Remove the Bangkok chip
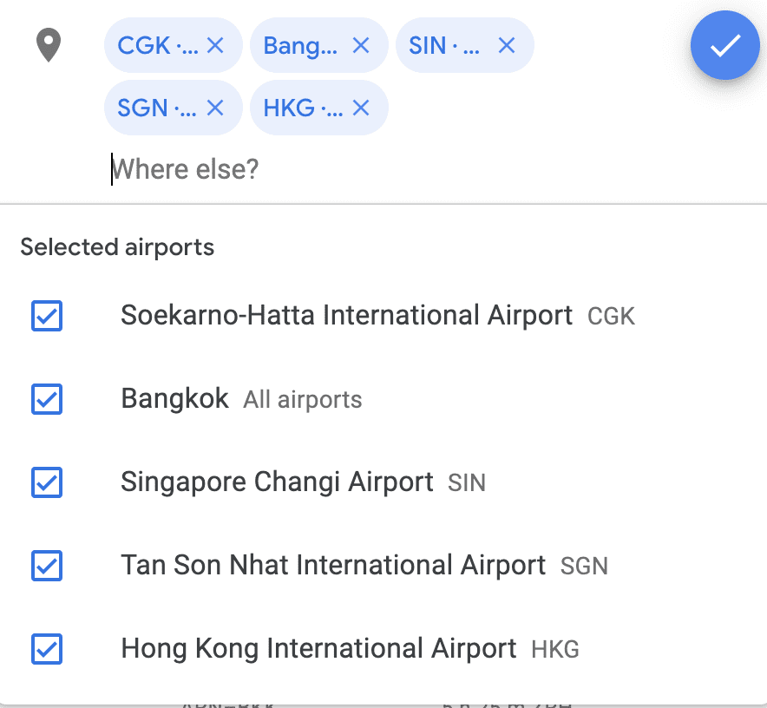This screenshot has width=767, height=708. (x=361, y=45)
